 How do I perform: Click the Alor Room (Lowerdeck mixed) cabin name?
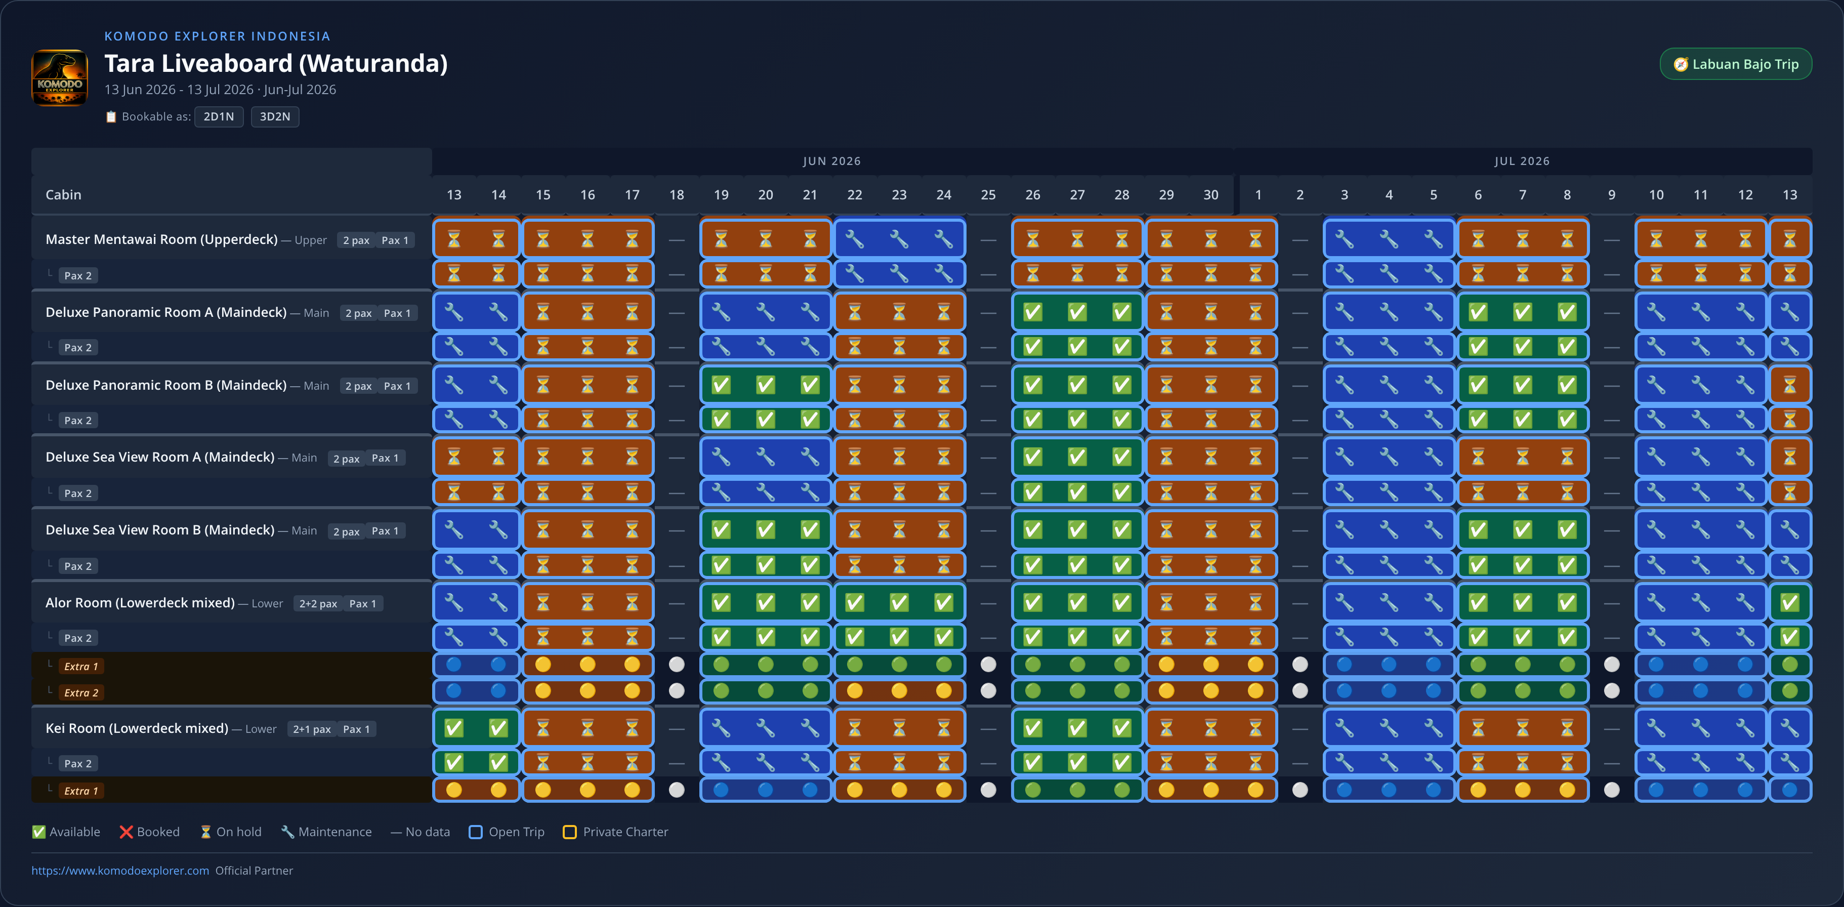[140, 603]
